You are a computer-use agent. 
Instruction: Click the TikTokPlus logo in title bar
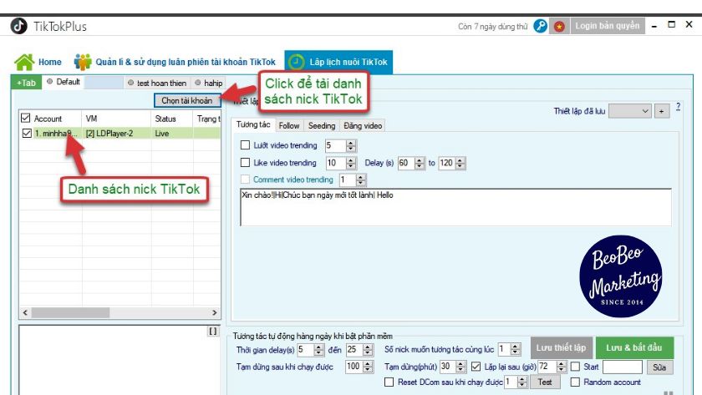[18, 26]
